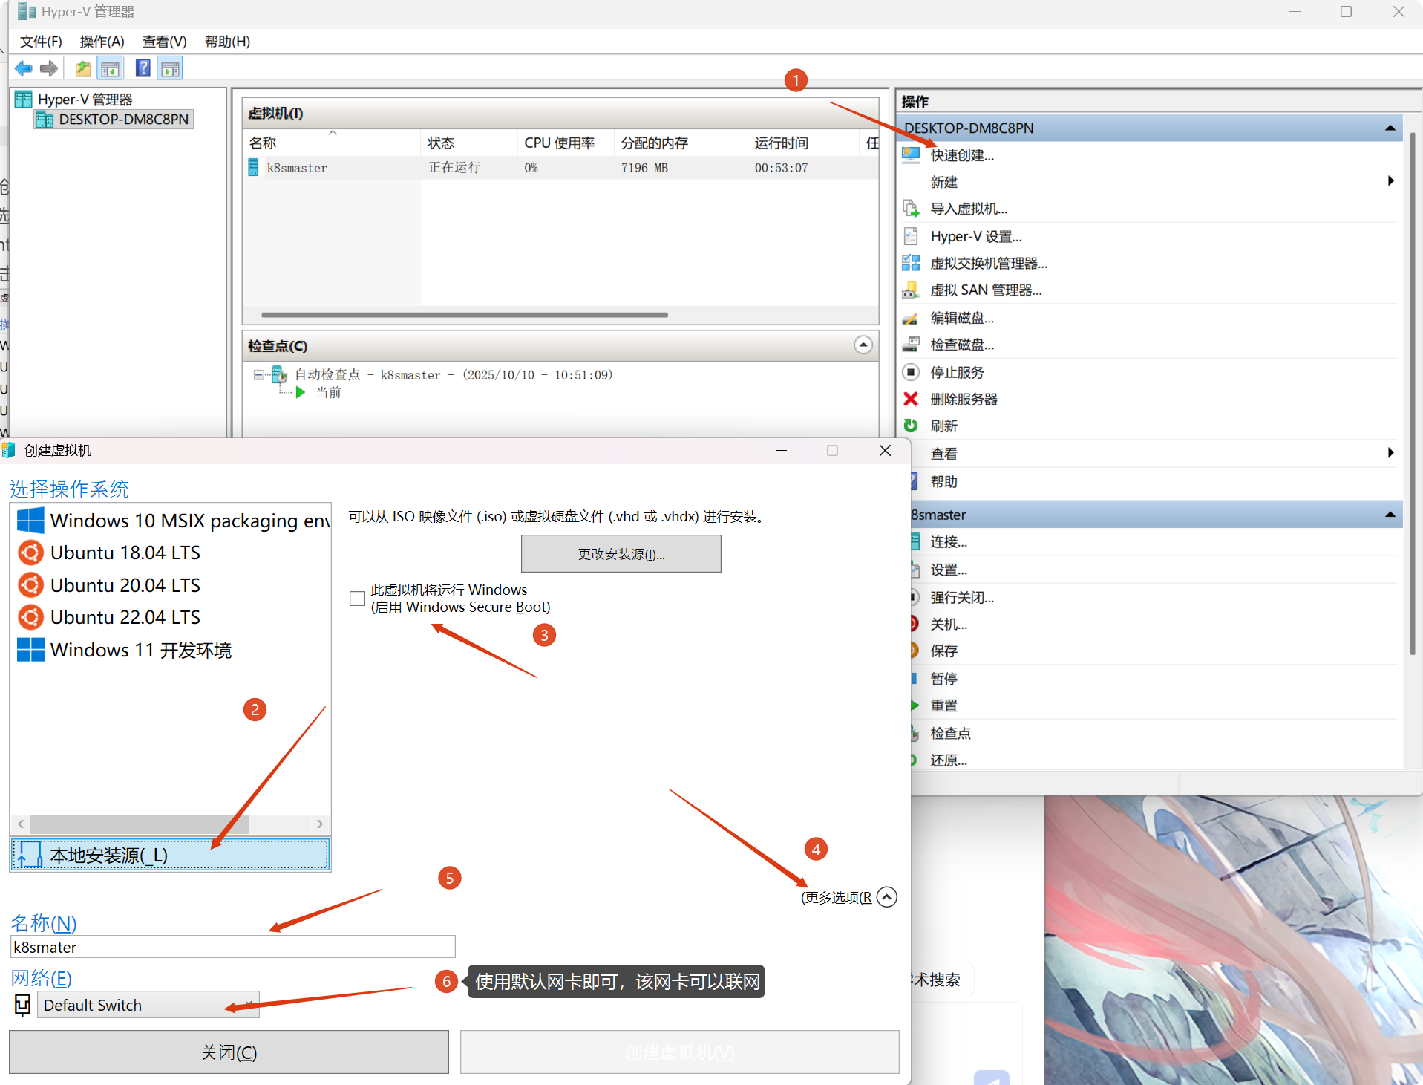
Task: Click 还原... action
Action: (949, 760)
